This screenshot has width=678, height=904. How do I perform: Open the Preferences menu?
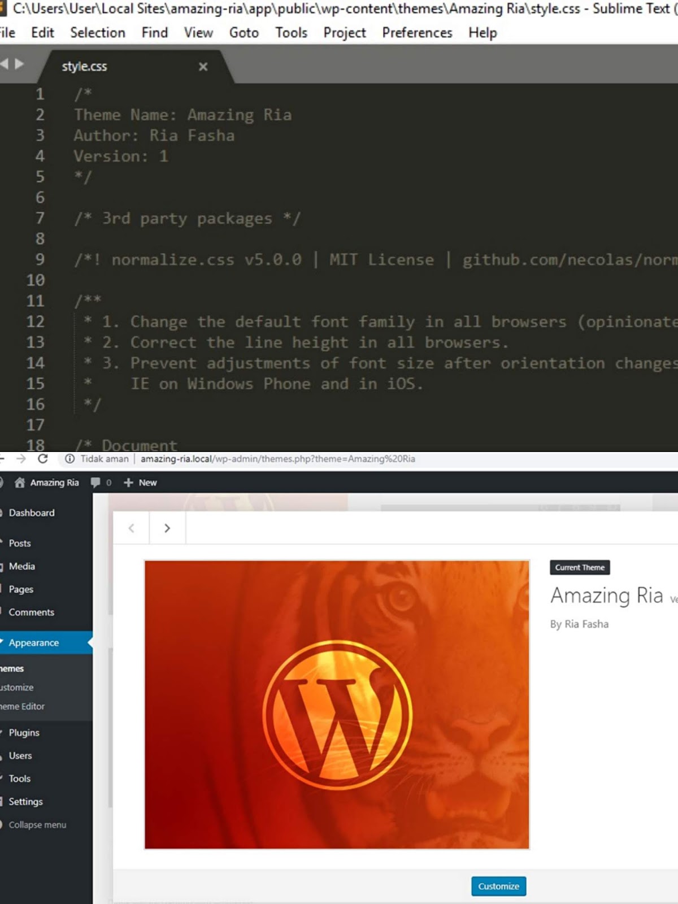click(417, 33)
